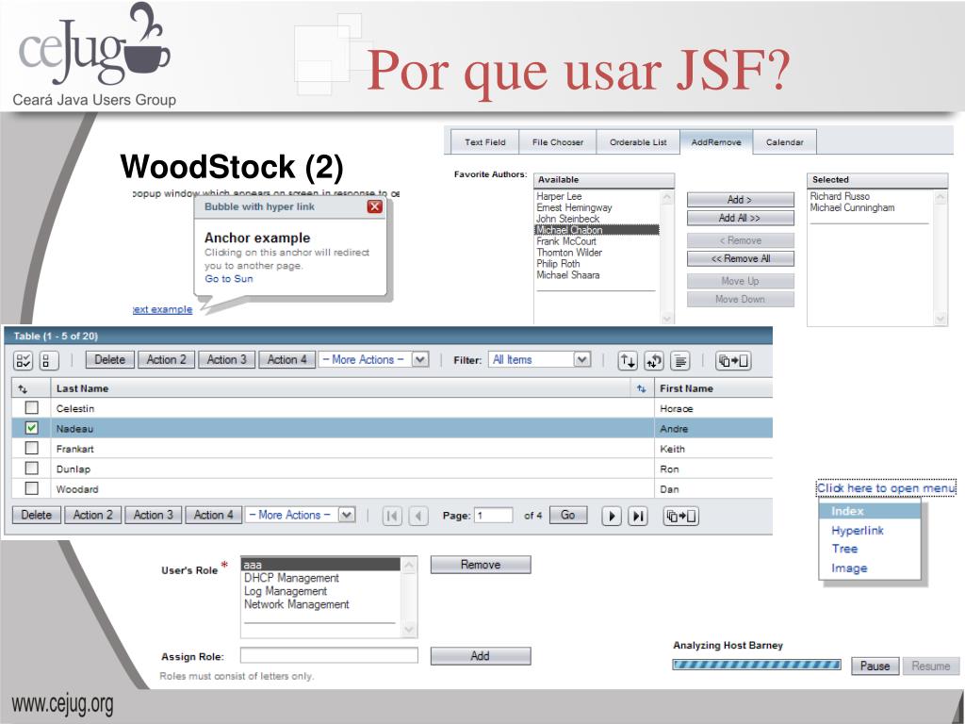Check the Dunlap row checkbox
This screenshot has height=724, width=965.
(x=31, y=468)
